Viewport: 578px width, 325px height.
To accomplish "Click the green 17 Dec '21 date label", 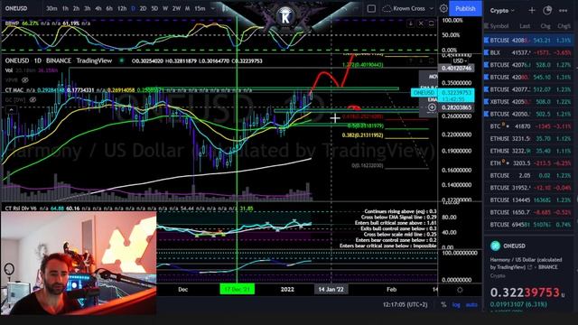I will pos(237,289).
